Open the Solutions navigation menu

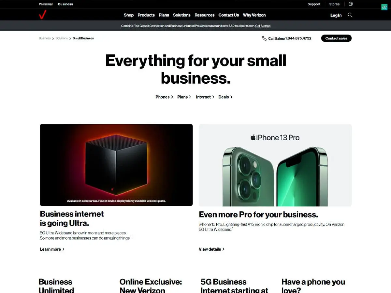pos(181,15)
